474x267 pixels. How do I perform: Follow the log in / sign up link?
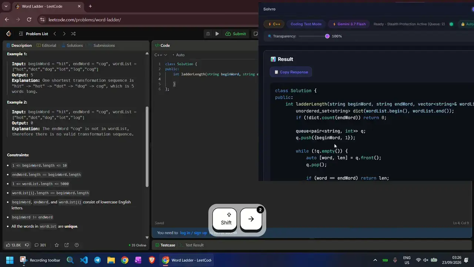point(193,233)
